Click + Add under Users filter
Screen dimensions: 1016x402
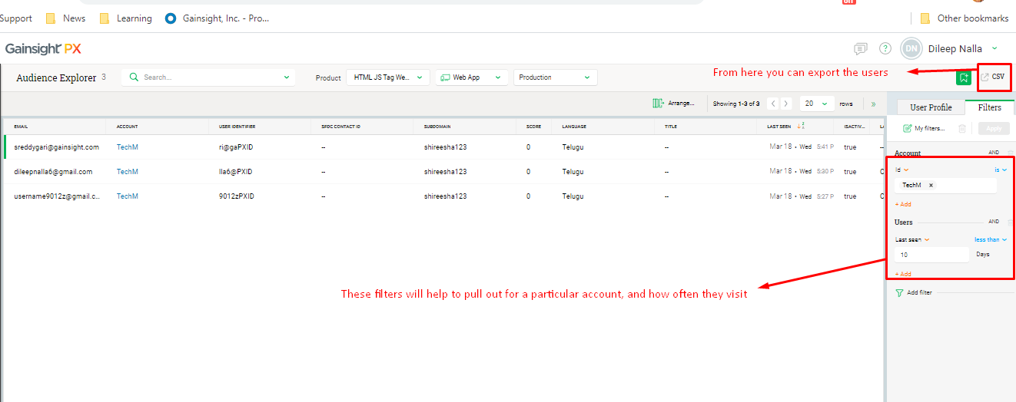903,274
